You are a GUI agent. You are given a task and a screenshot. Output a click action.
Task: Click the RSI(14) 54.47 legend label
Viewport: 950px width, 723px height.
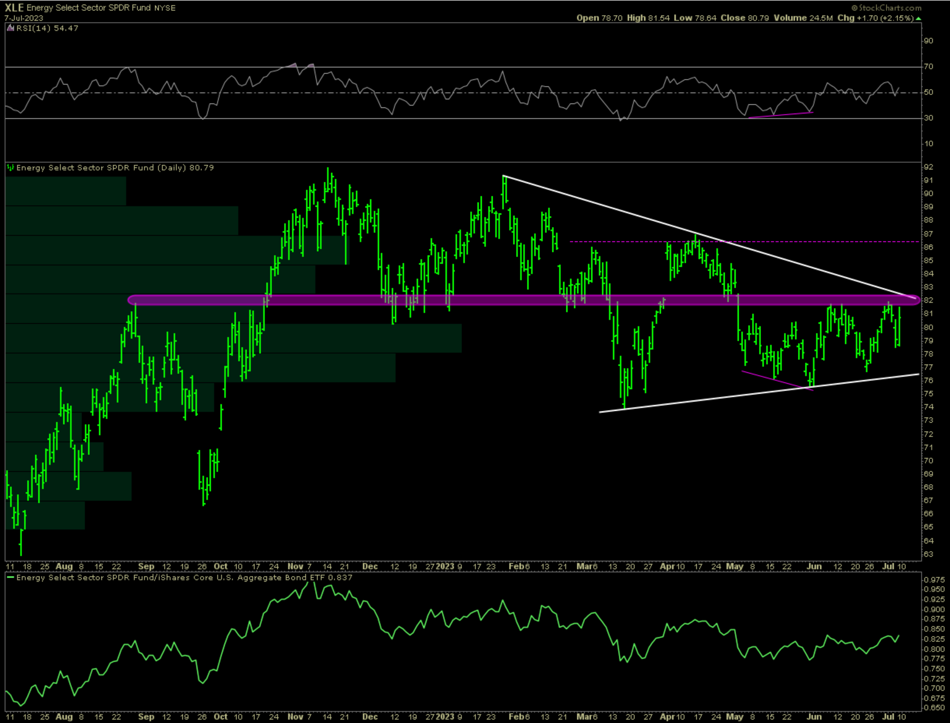click(47, 28)
